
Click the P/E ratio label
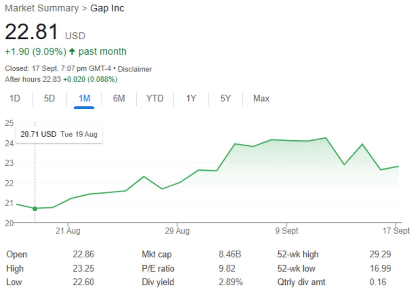click(158, 268)
